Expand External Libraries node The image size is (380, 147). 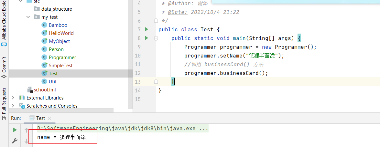13,98
